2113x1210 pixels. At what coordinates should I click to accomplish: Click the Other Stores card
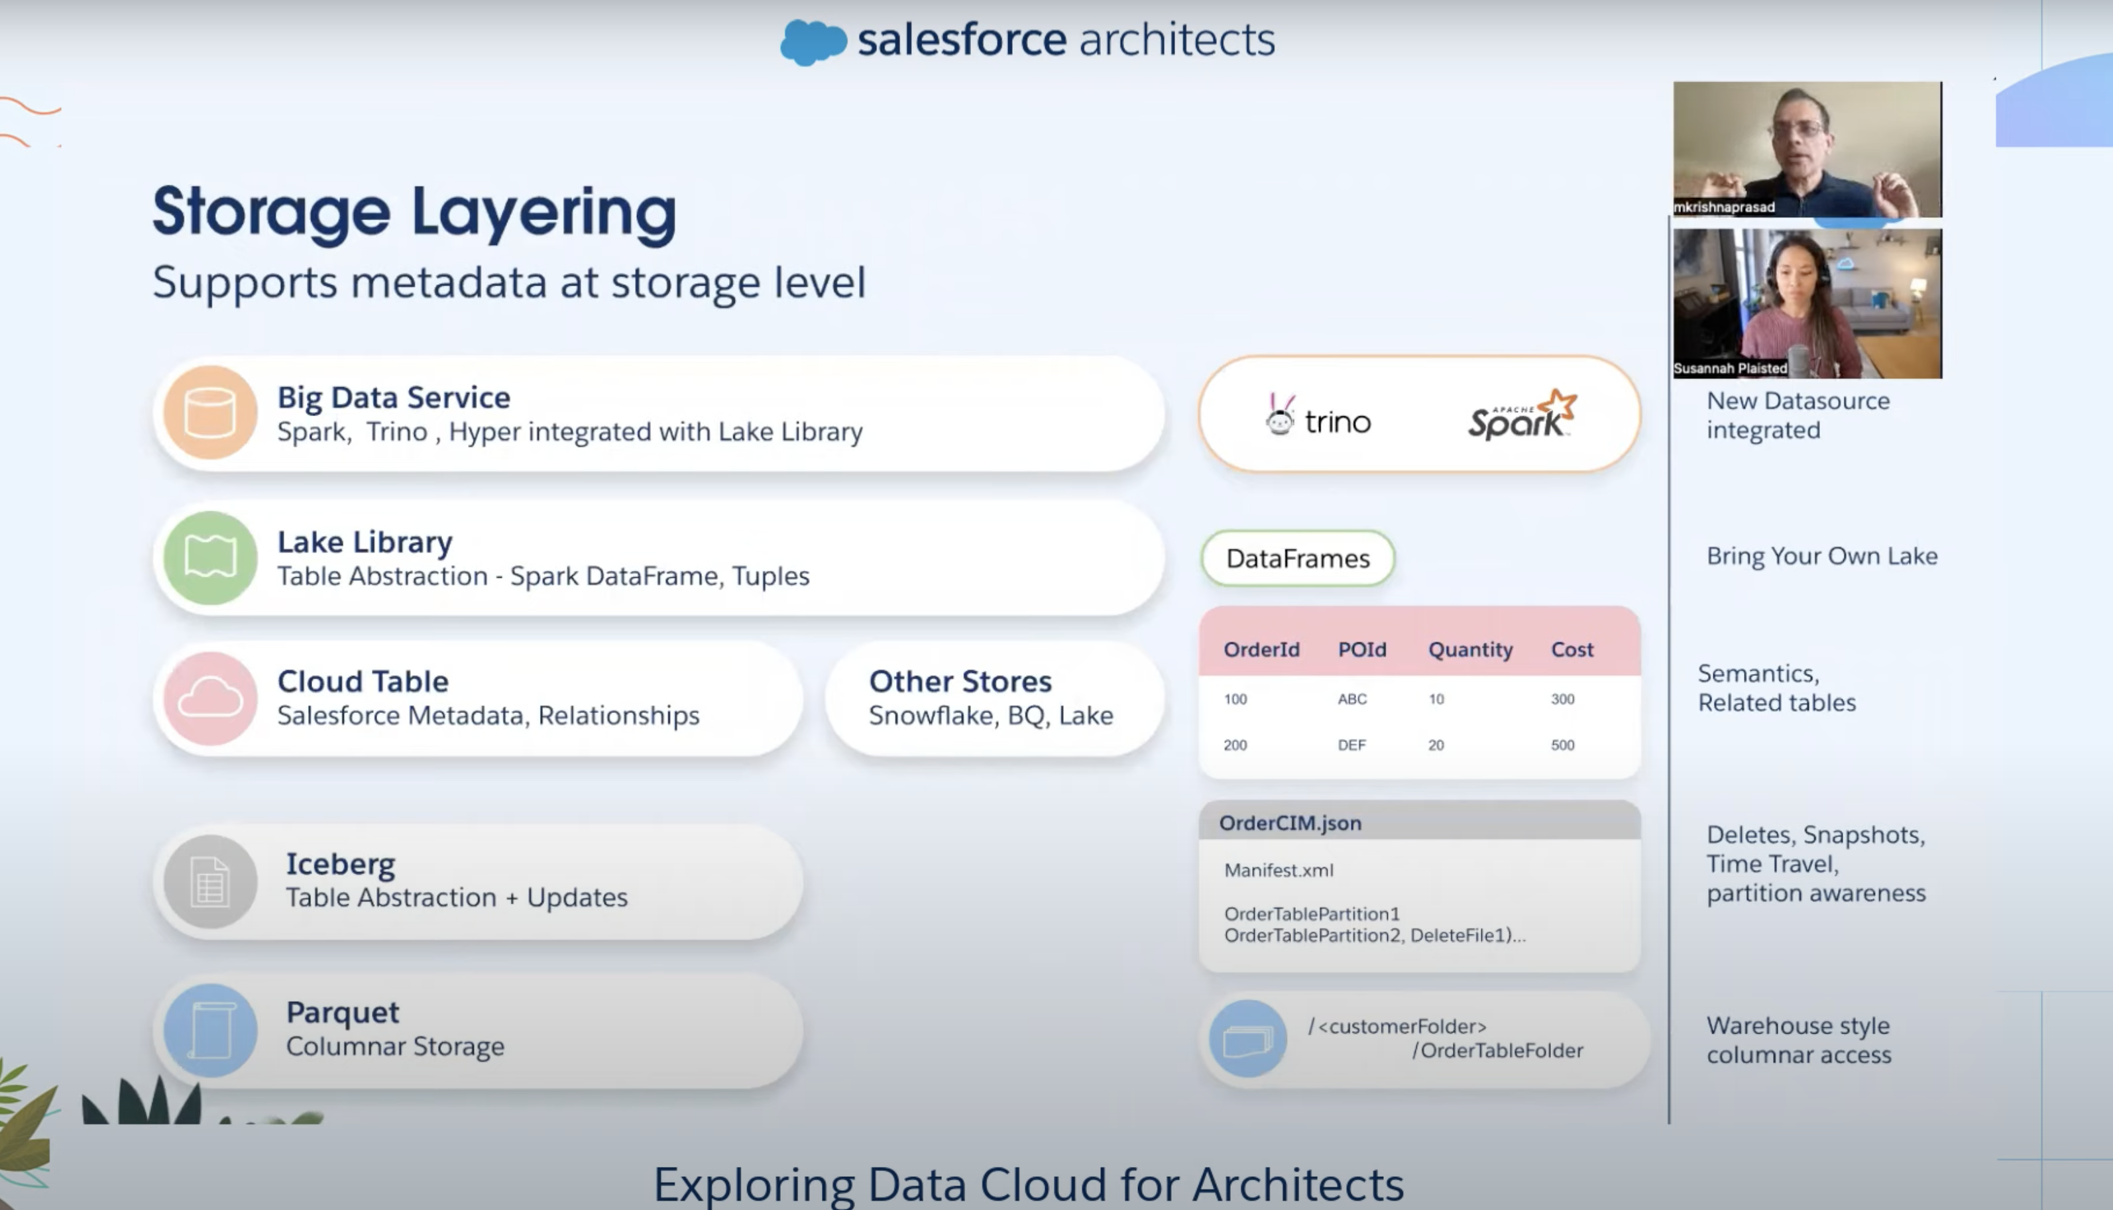tap(994, 698)
